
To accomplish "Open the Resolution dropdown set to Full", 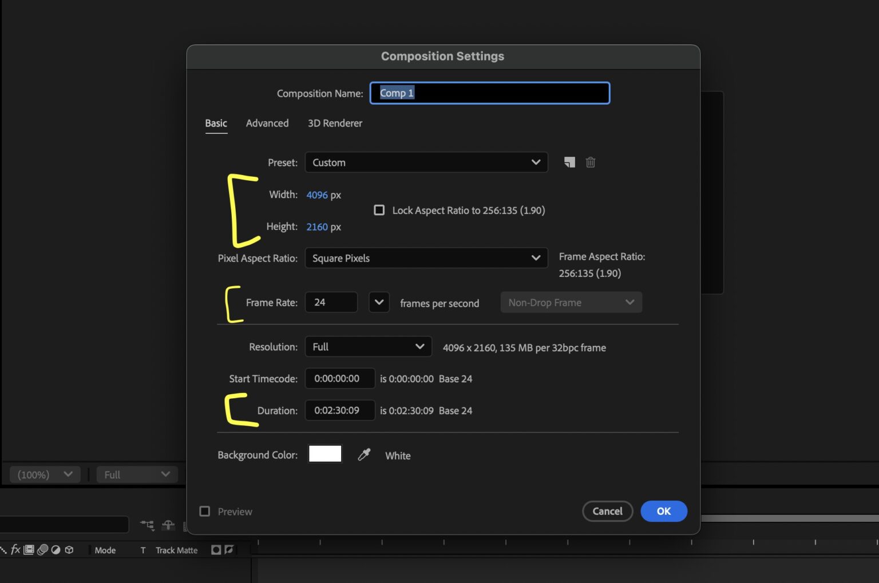I will coord(369,347).
